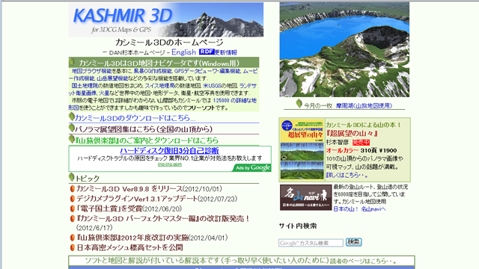The height and width of the screenshot is (269, 479).
Task: Click the Kashmir 3D mountain banner logo
Action: (x=166, y=19)
